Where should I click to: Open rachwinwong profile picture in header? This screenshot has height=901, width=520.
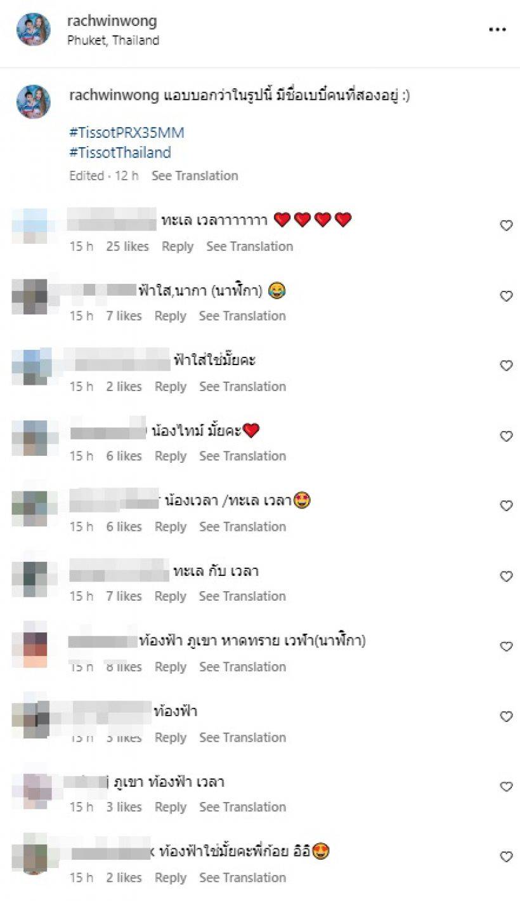(x=33, y=30)
